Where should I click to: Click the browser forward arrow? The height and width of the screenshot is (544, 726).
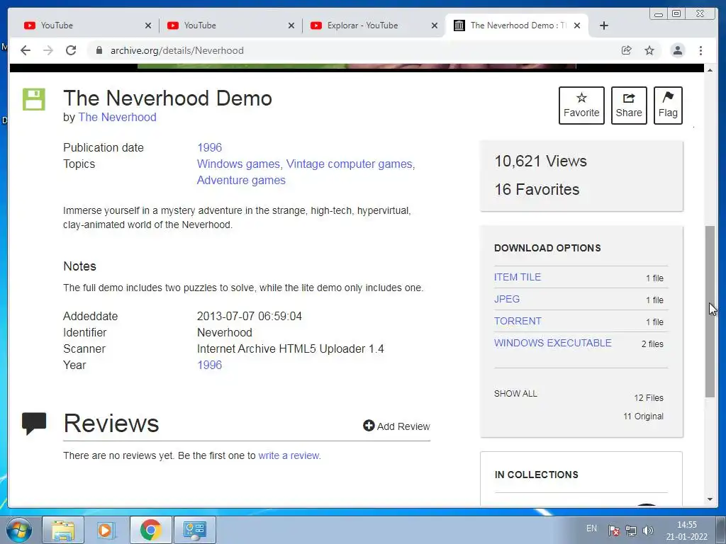point(48,50)
